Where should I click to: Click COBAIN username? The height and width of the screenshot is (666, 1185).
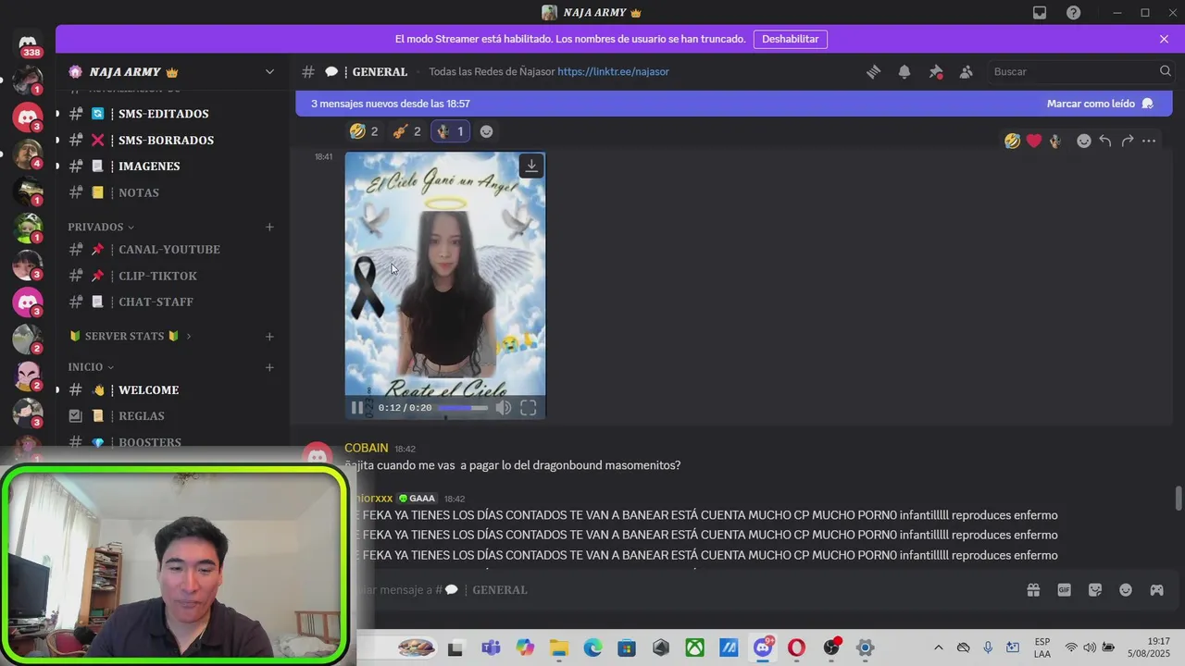pos(367,448)
